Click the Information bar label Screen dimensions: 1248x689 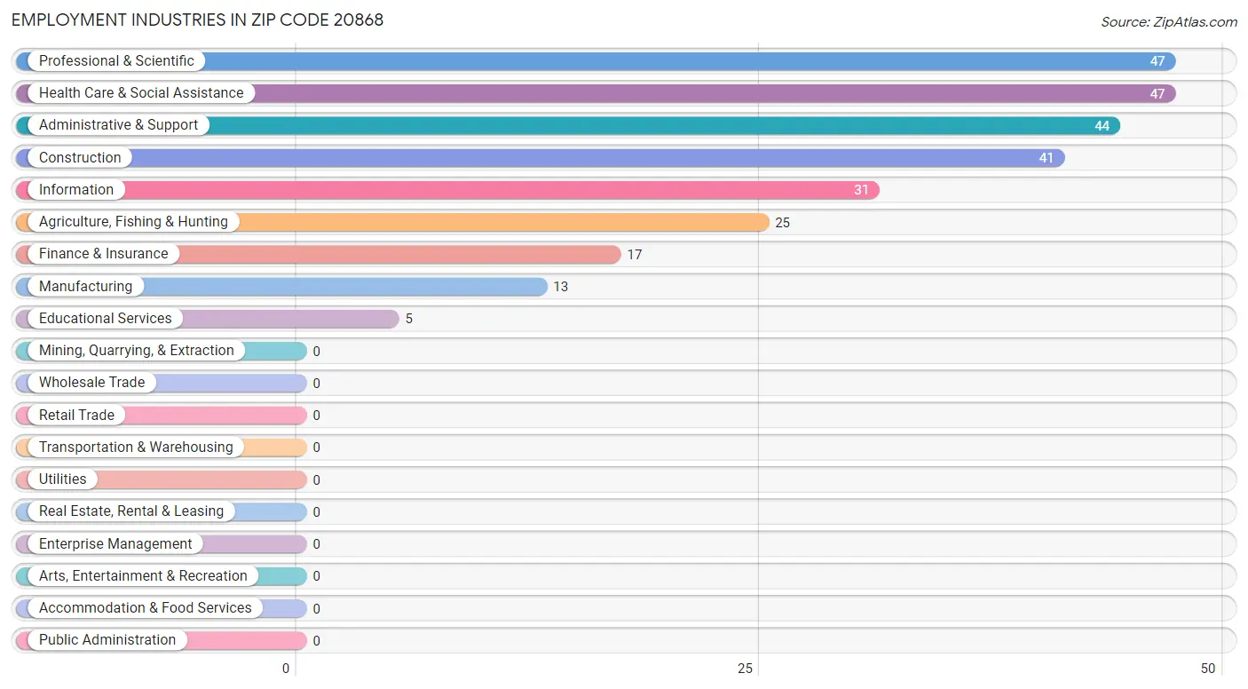76,190
